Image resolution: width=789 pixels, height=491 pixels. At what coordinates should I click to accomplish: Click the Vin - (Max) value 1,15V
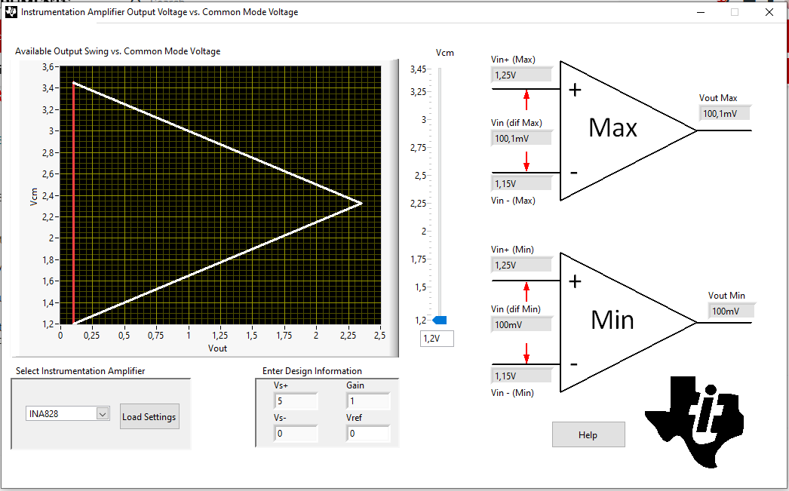point(521,183)
